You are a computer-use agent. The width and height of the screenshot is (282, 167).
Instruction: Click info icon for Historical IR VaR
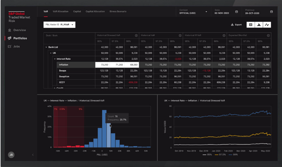(x=224, y=35)
